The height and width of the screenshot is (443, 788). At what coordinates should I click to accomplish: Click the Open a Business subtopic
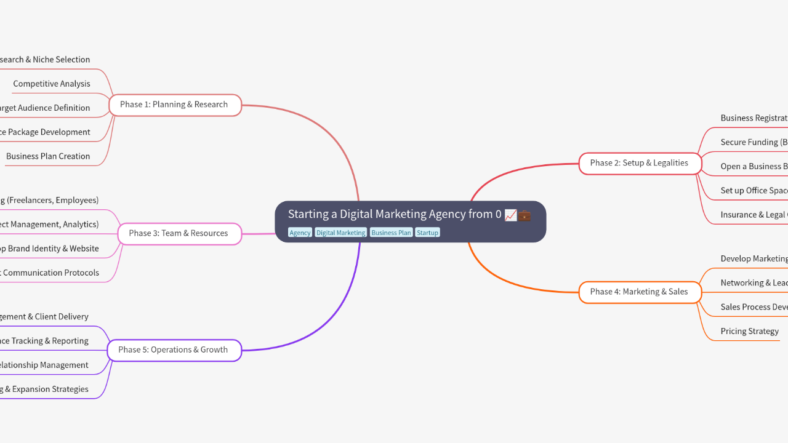tap(754, 166)
